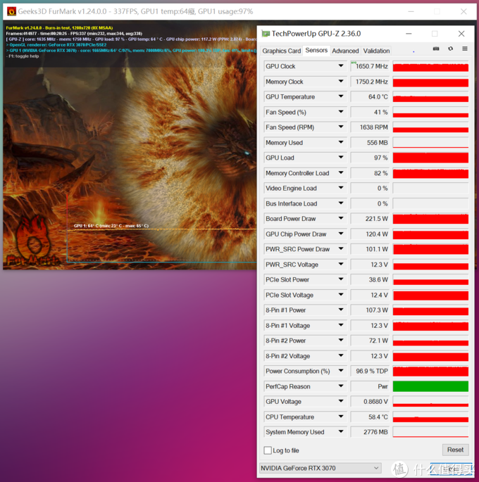The image size is (479, 482).
Task: Click the 96.9 % TDP value
Action: coord(370,371)
